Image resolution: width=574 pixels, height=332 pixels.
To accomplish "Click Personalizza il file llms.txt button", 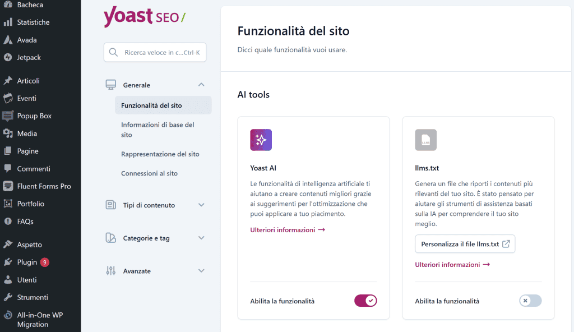I will point(465,244).
